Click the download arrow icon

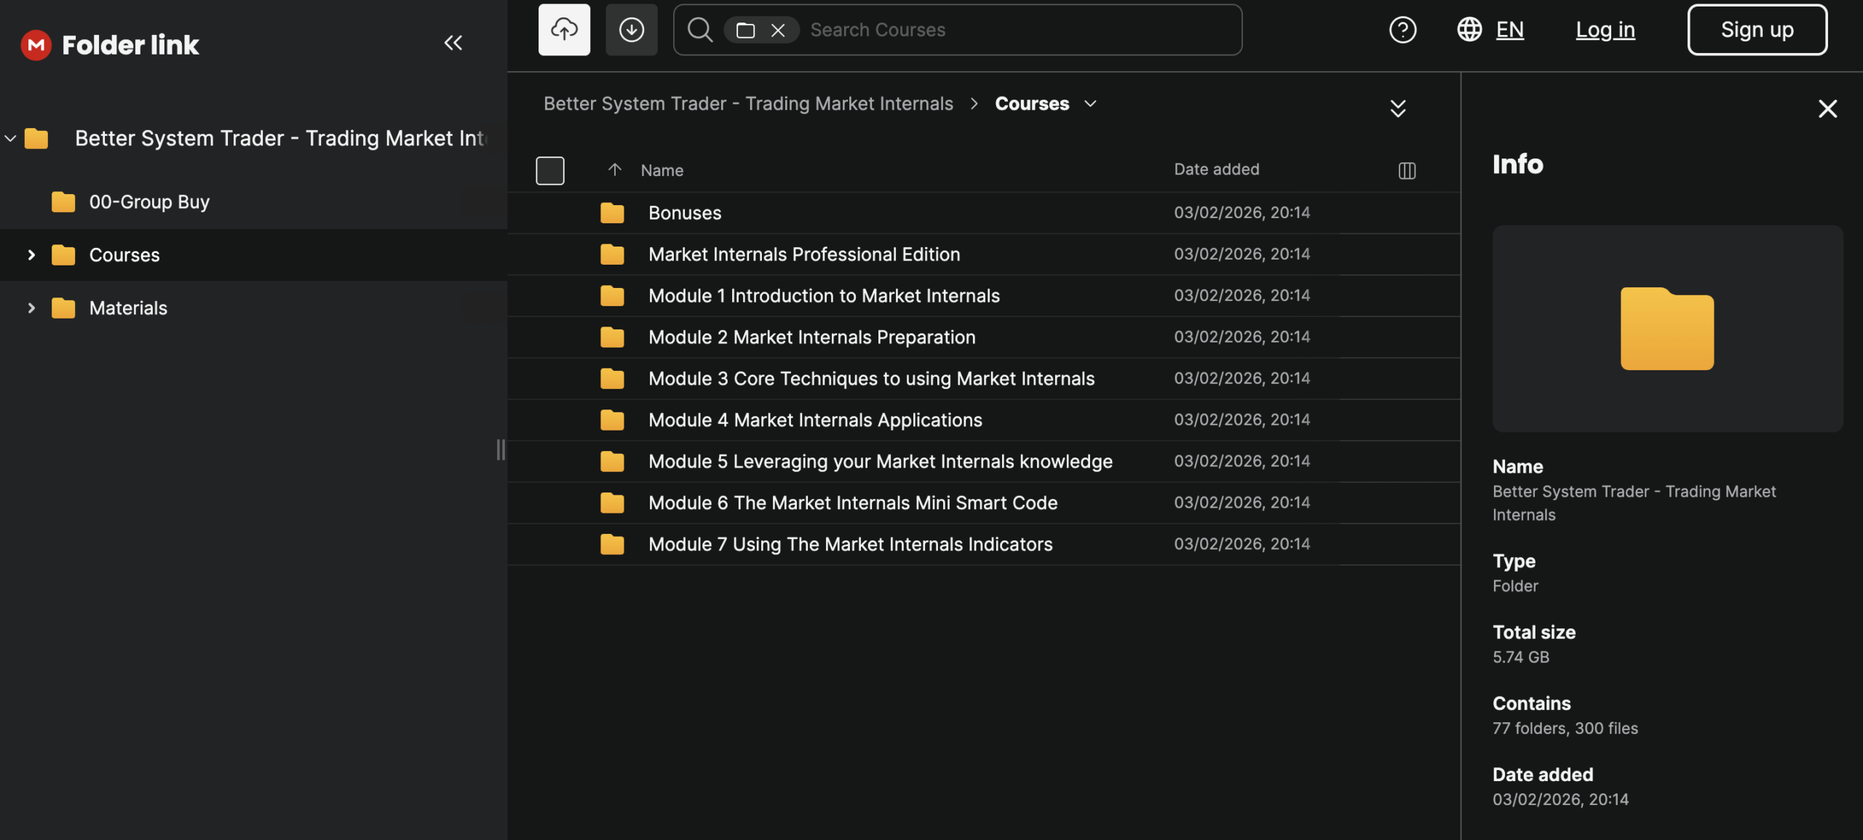coord(631,30)
